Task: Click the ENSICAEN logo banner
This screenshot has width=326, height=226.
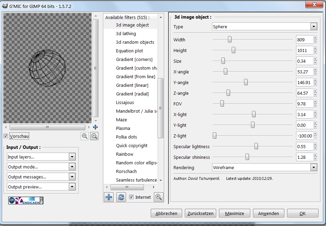Action: (26, 201)
